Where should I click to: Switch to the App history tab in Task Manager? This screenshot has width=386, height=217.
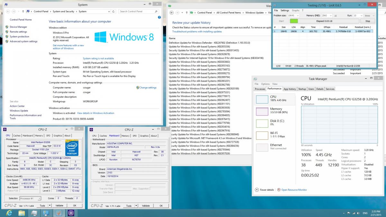[289, 89]
